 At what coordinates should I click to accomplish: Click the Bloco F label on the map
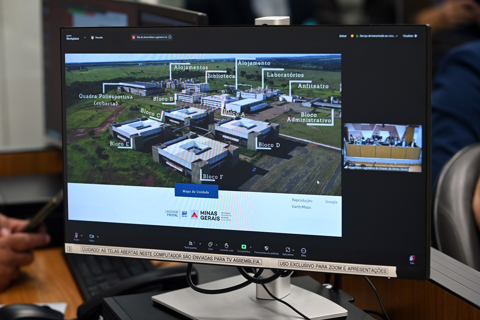(213, 176)
